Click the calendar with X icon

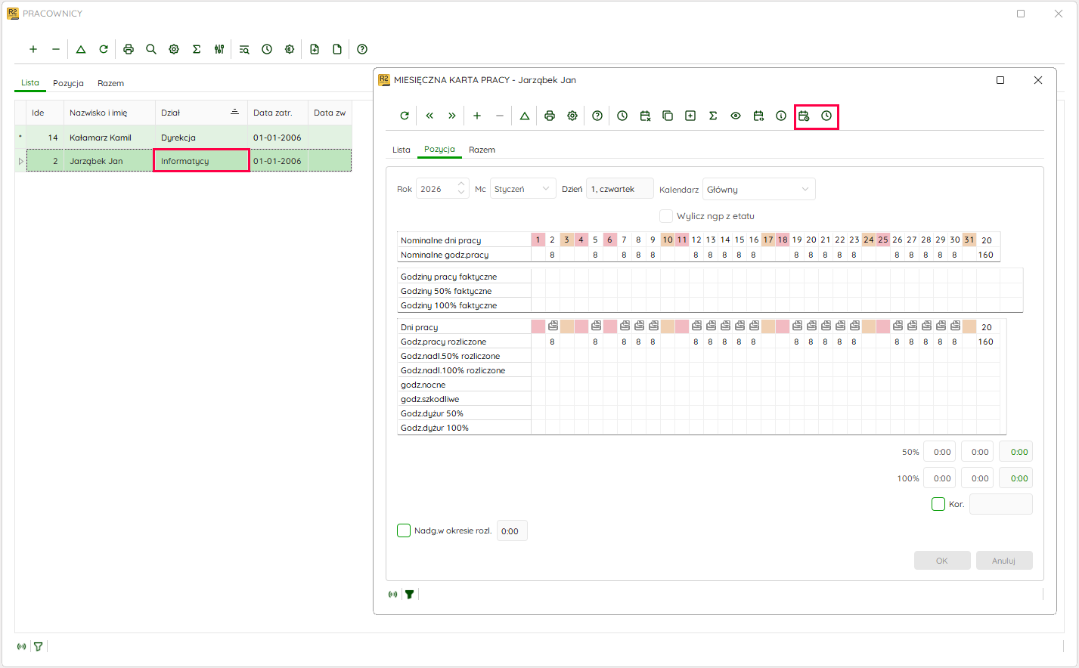(x=645, y=116)
